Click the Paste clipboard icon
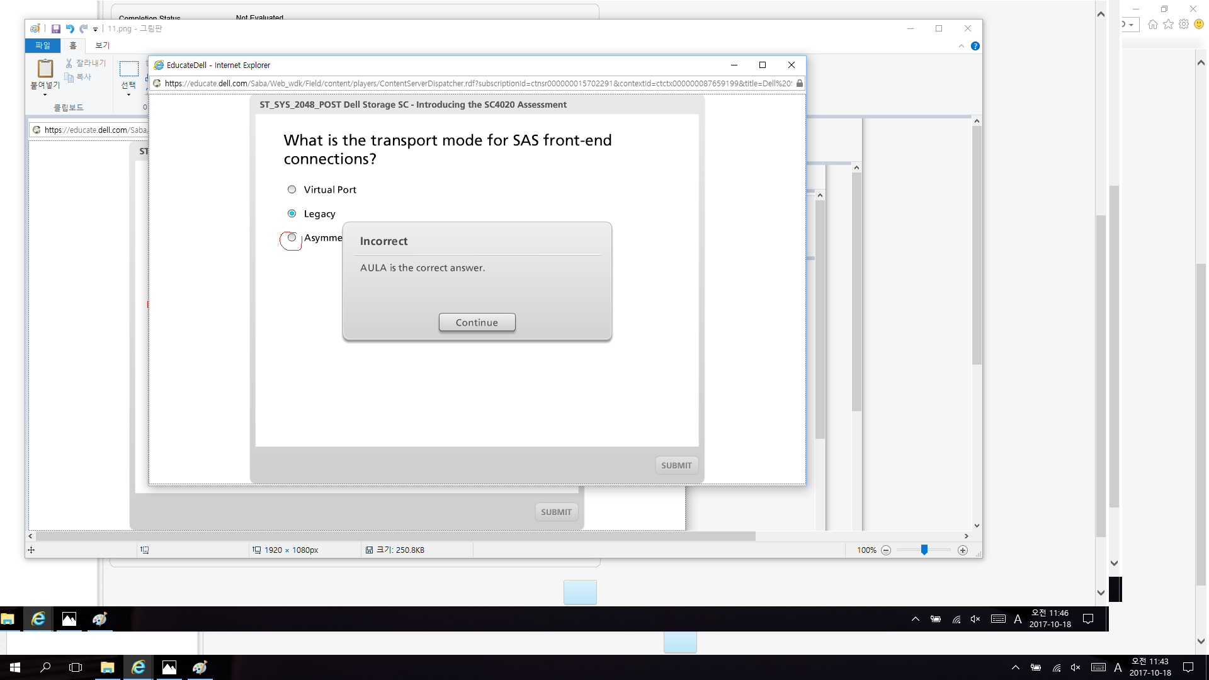The width and height of the screenshot is (1209, 680). (45, 67)
